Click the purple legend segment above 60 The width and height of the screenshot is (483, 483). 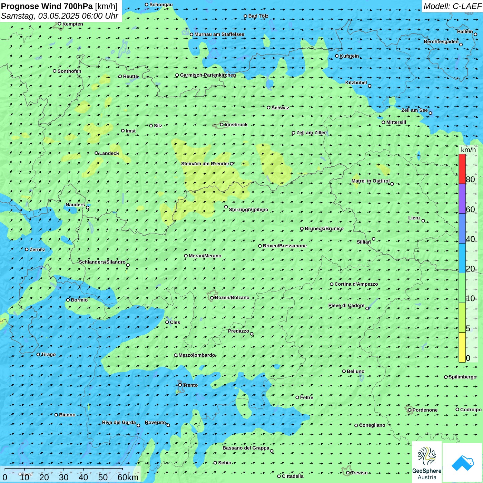462,198
